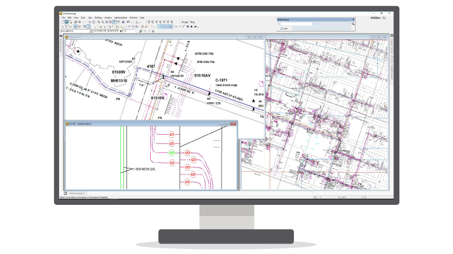
Task: Open the Analysis menu
Action: tap(108, 18)
